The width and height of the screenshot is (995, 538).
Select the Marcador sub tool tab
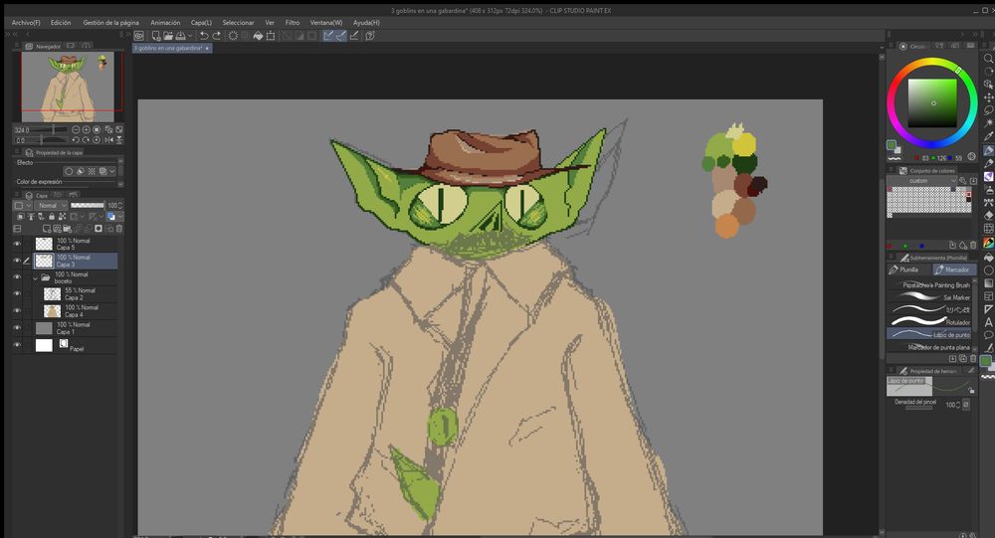coord(954,269)
